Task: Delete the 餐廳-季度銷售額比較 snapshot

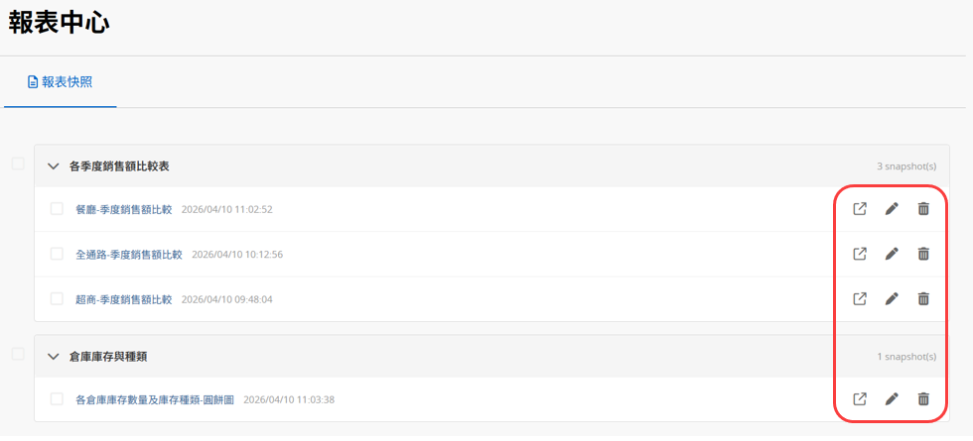Action: [923, 209]
